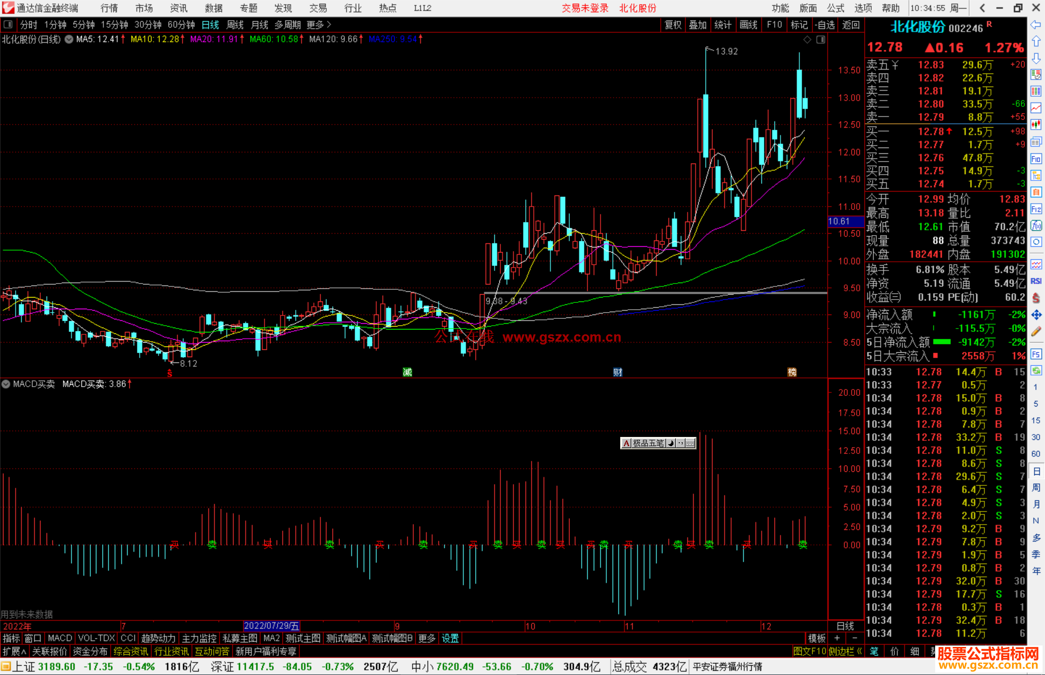Toggle the layout square icon before 分时

8,25
